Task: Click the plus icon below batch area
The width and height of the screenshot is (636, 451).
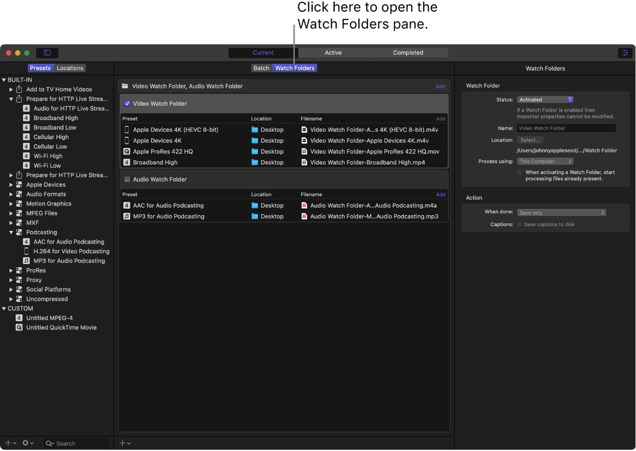Action: [123, 443]
